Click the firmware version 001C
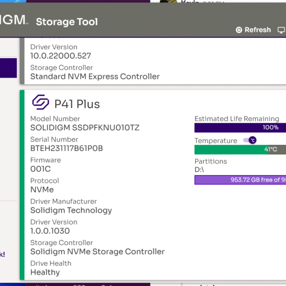Image resolution: width=286 pixels, height=286 pixels. point(41,169)
